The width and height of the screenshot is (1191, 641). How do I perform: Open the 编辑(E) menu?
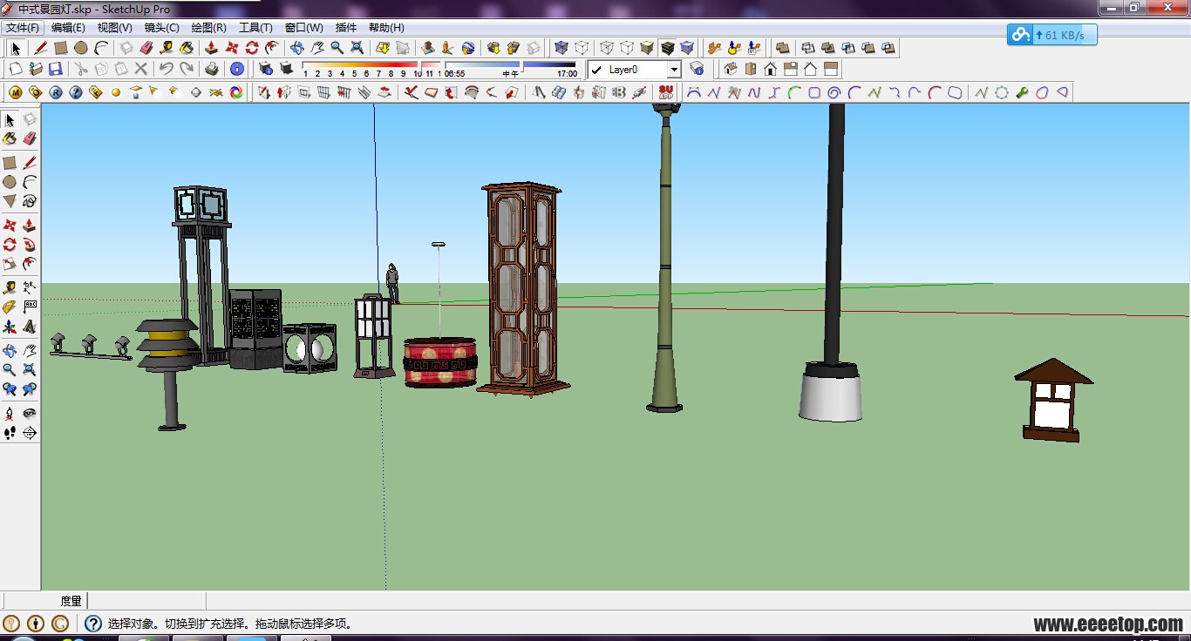pos(68,28)
